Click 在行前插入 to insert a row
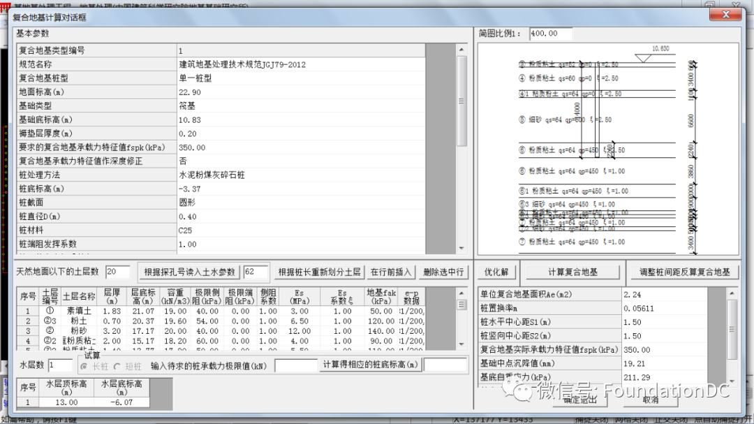Image resolution: width=754 pixels, height=424 pixels. click(391, 272)
